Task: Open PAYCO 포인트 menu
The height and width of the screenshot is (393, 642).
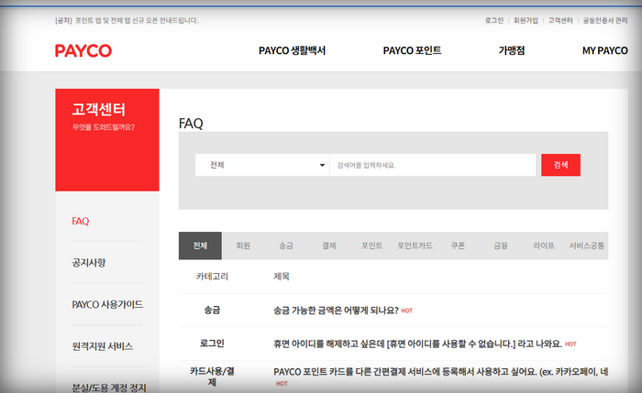Action: coord(412,50)
